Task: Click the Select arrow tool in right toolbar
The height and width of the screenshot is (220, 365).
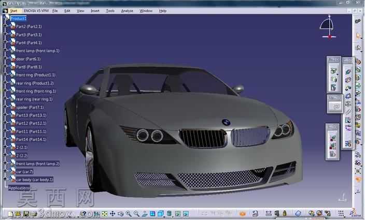Action: (x=358, y=36)
